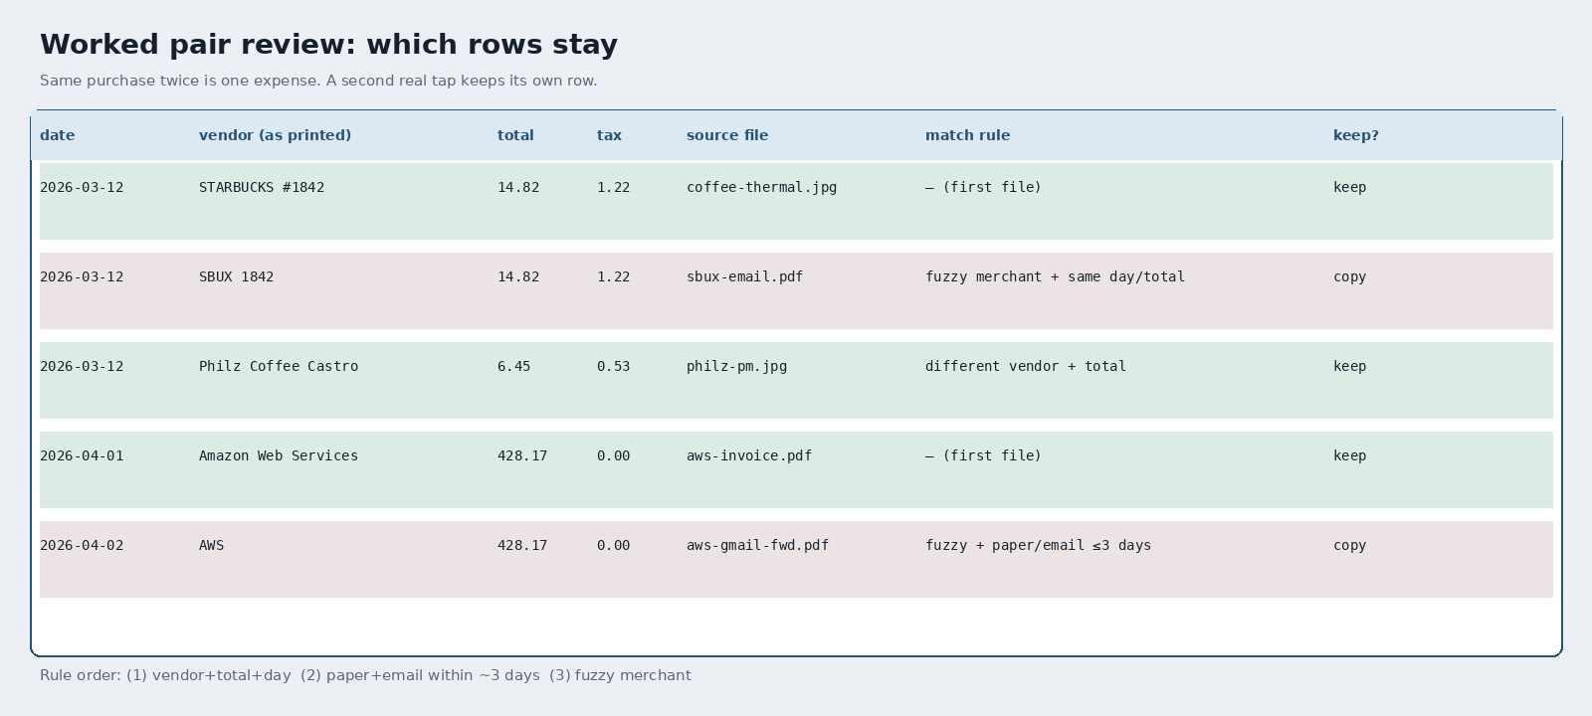Click "keep" in the Amazon Web Services row

1349,455
